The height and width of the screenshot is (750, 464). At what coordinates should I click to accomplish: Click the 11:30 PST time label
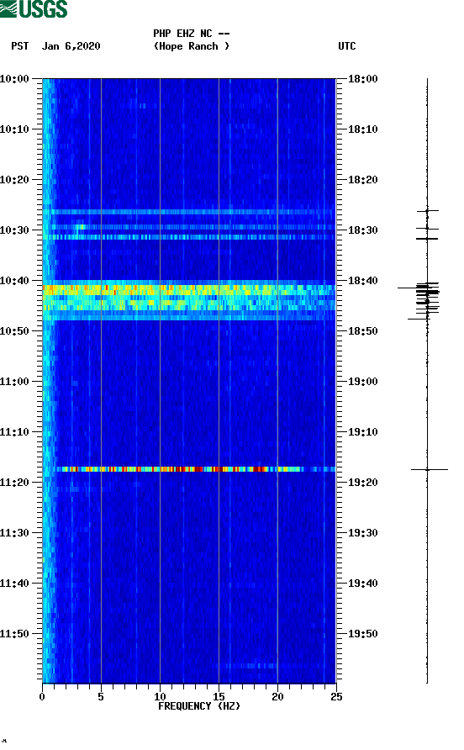click(15, 533)
